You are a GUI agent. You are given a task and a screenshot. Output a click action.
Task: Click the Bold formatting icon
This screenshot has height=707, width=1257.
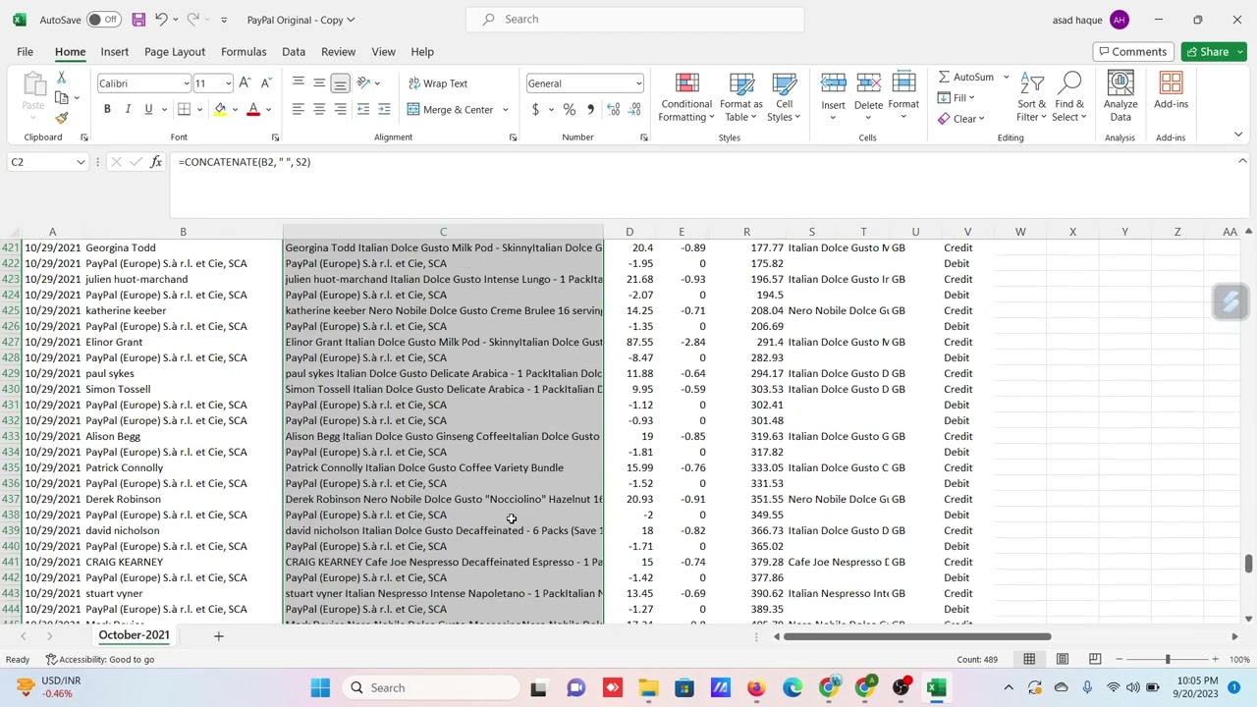(107, 109)
